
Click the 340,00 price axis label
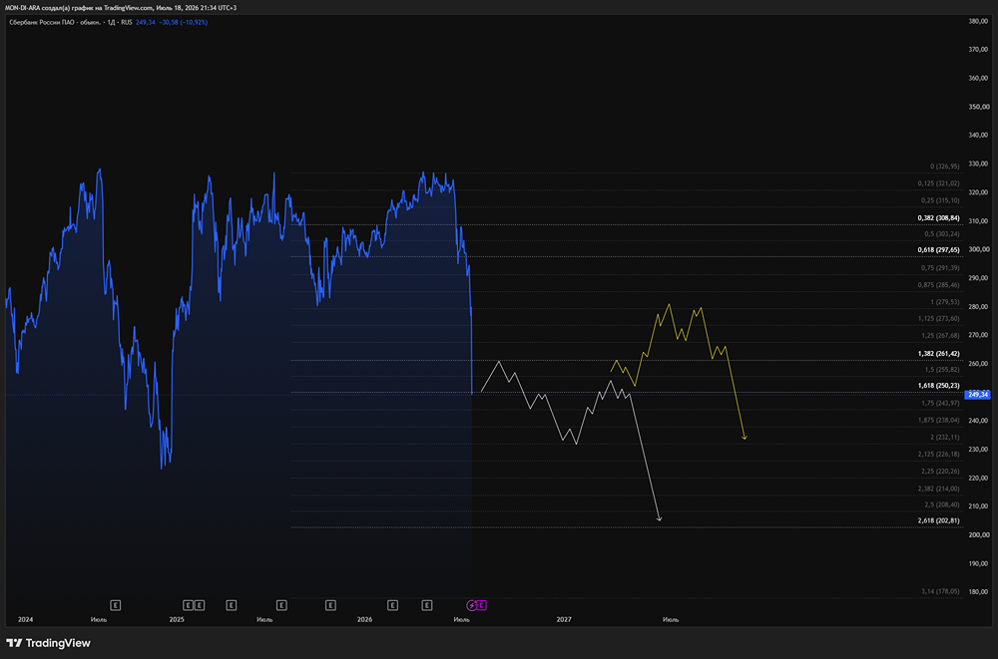pyautogui.click(x=978, y=135)
